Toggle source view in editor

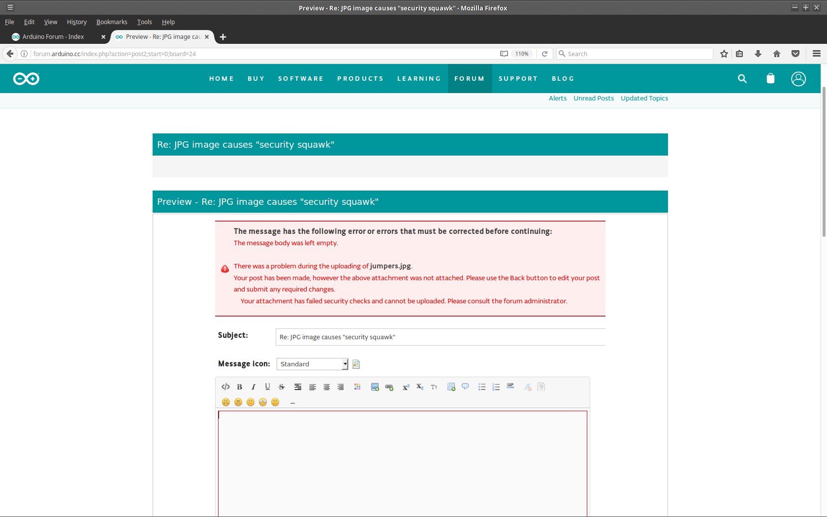pyautogui.click(x=541, y=387)
